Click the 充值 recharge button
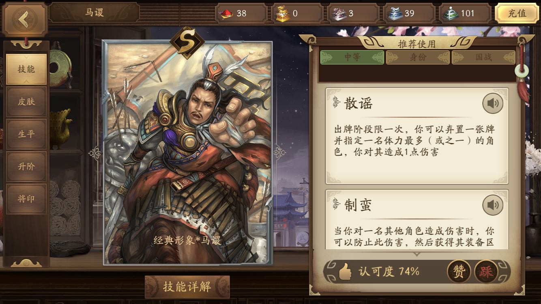Screen dimensions: 541x304 coord(517,13)
